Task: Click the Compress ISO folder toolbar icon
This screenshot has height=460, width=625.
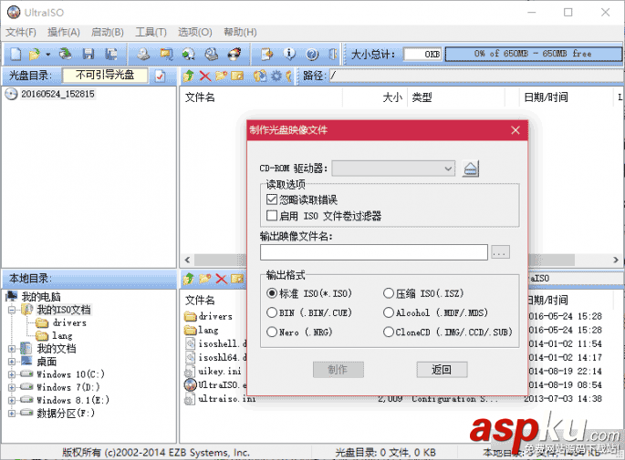Action: coord(166,54)
